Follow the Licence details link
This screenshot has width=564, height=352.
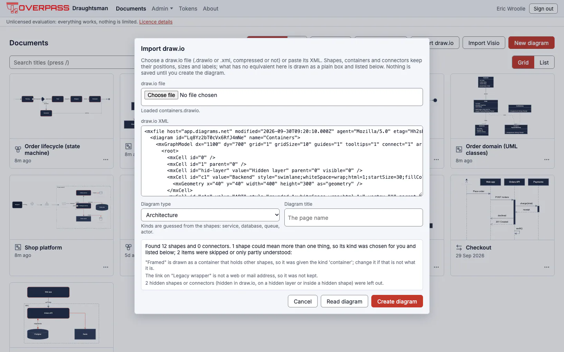[x=156, y=22]
